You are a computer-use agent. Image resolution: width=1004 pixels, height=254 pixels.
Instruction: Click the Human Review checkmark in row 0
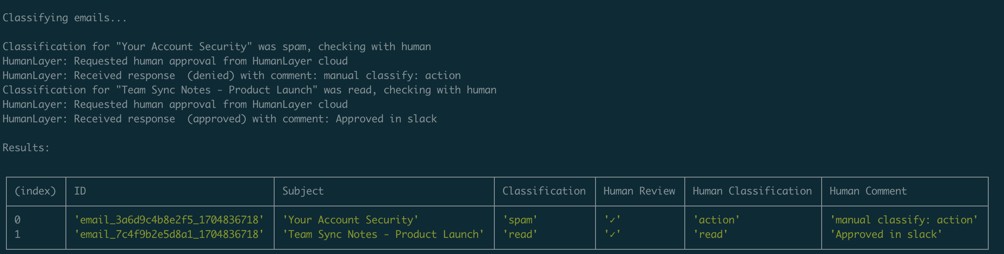[613, 220]
